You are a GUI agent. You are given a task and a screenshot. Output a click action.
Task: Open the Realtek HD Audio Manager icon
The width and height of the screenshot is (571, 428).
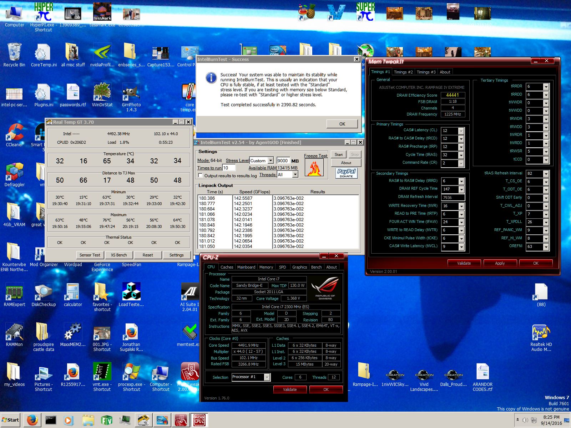(541, 337)
